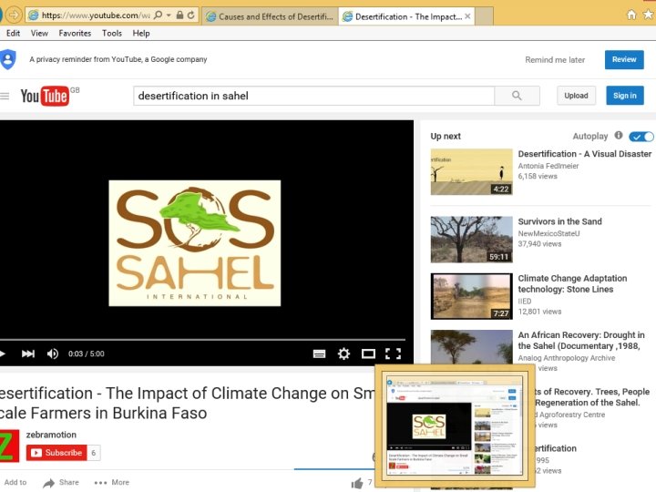Expand the More options menu
The image size is (656, 492).
112,482
